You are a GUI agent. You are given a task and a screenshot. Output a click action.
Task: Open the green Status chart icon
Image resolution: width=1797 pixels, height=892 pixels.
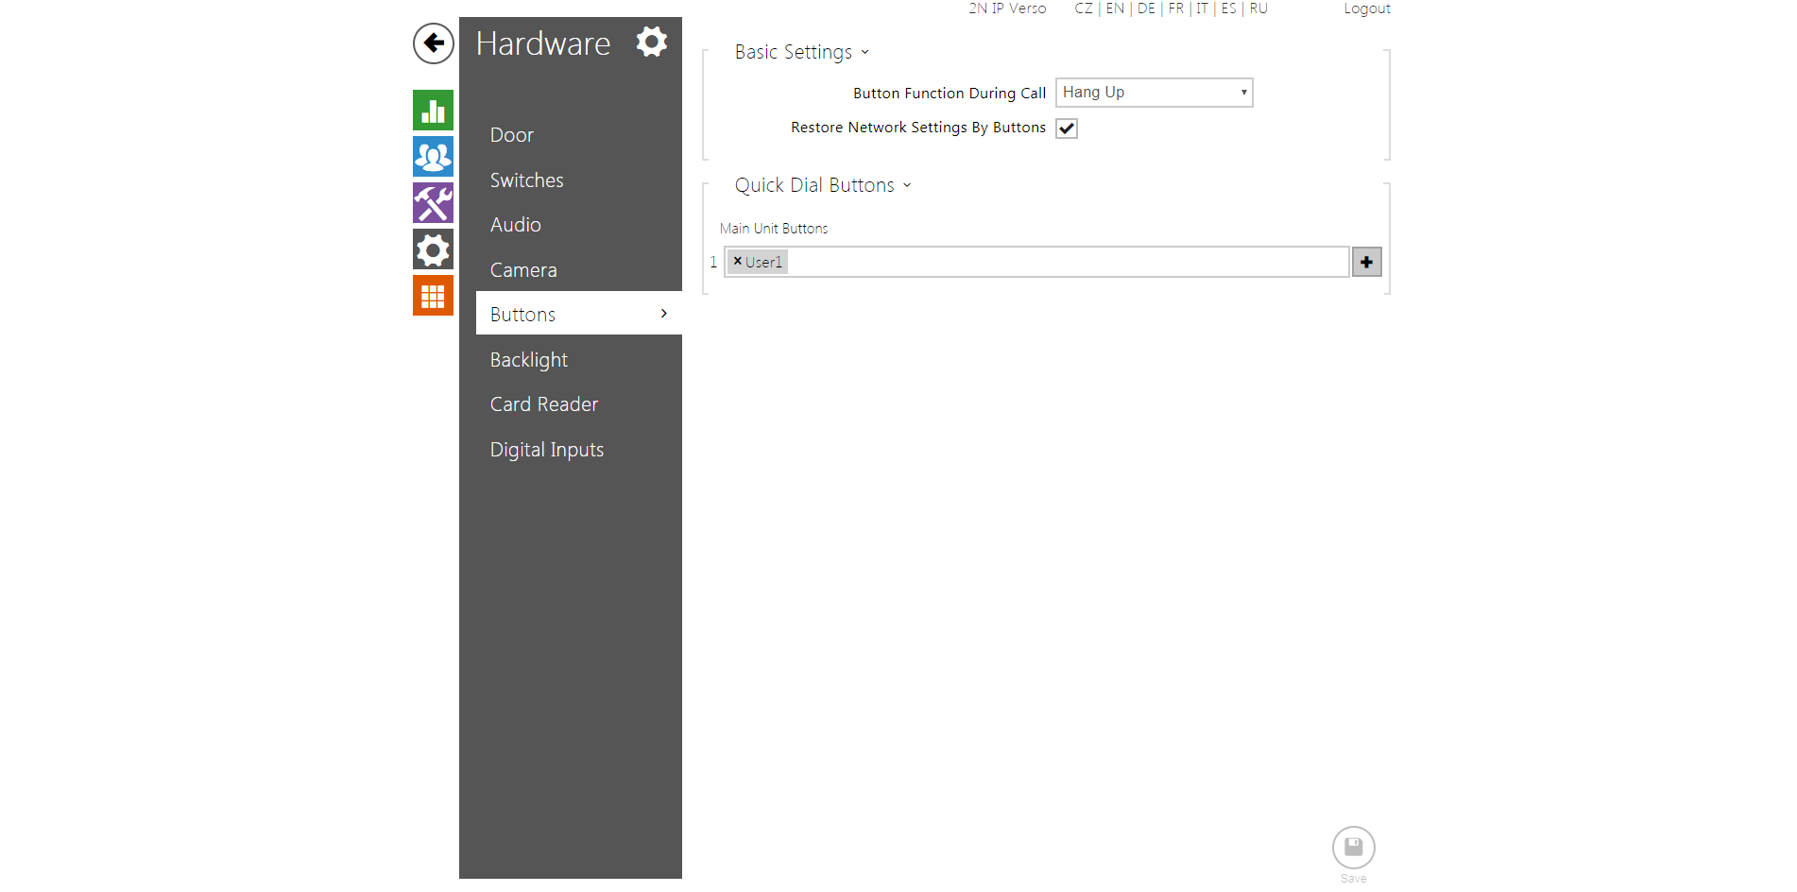click(433, 111)
